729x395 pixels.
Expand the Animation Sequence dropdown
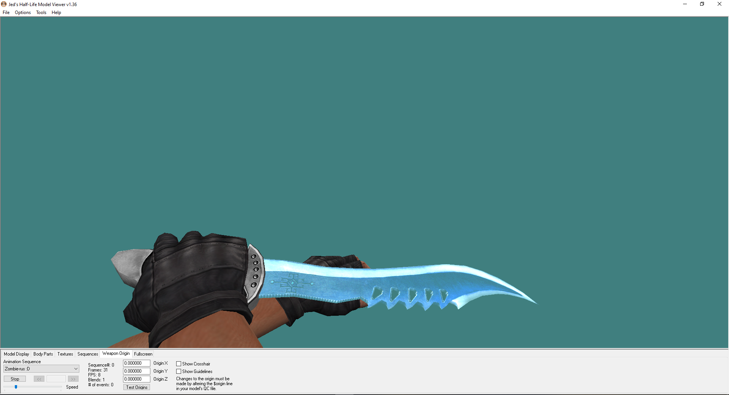coord(41,369)
